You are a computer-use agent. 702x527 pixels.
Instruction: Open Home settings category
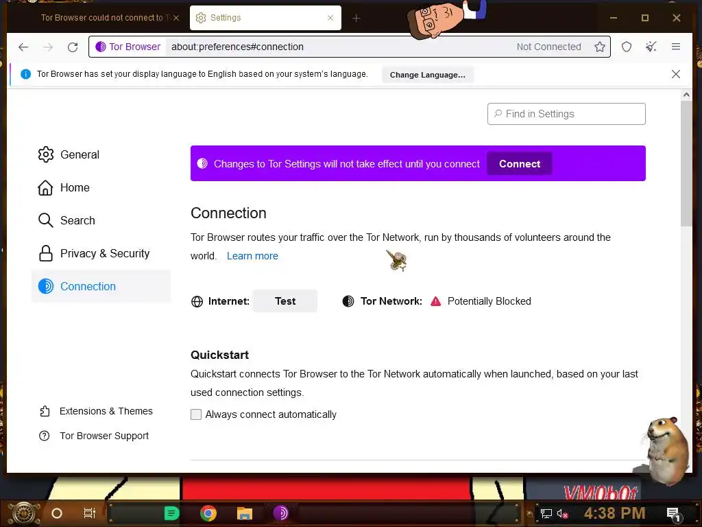click(x=101, y=187)
